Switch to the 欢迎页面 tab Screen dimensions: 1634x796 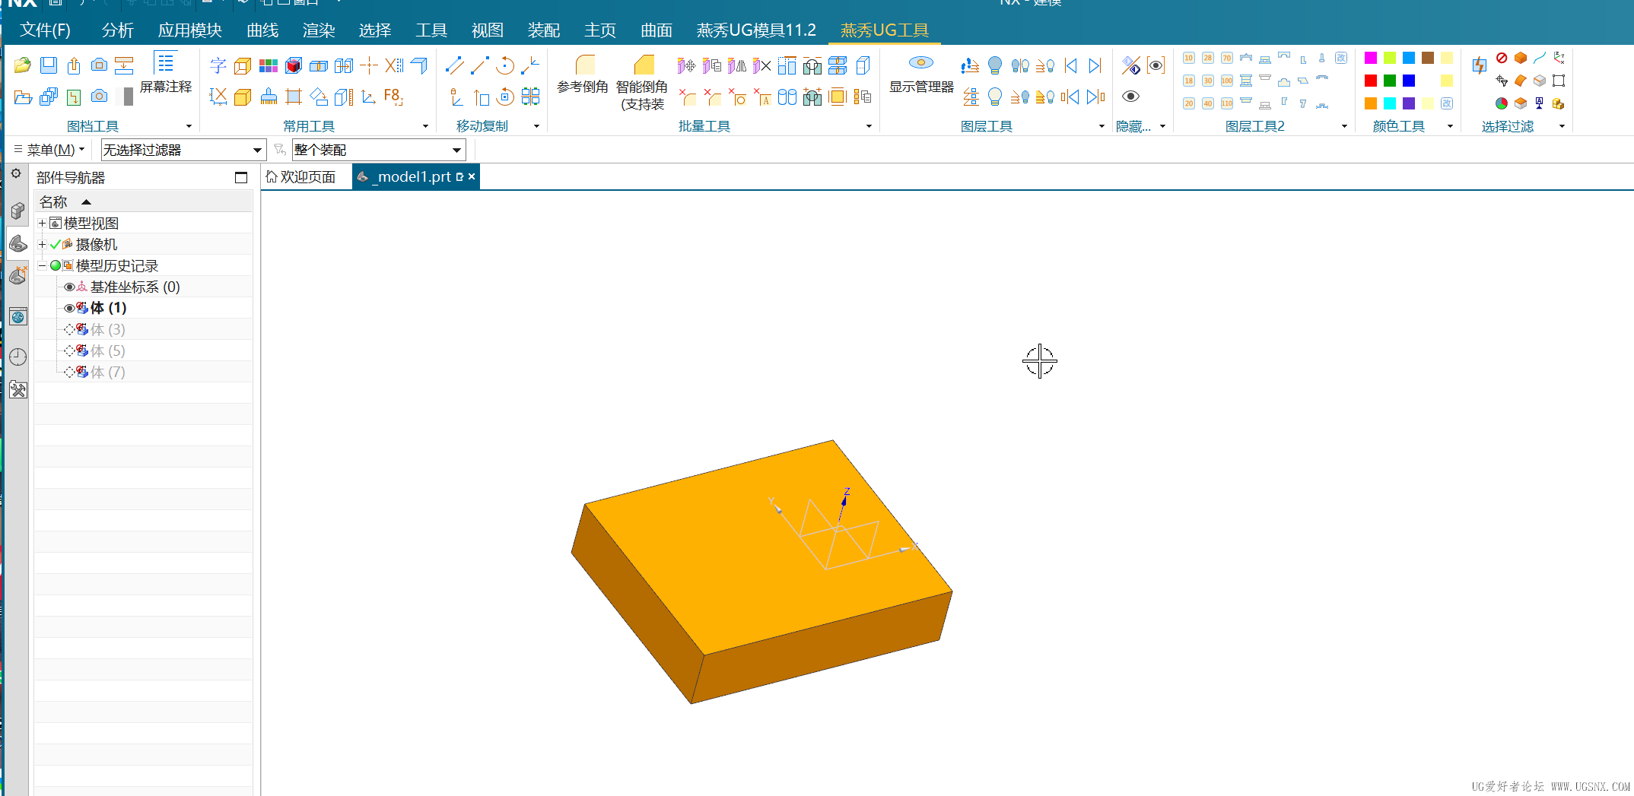coord(301,177)
